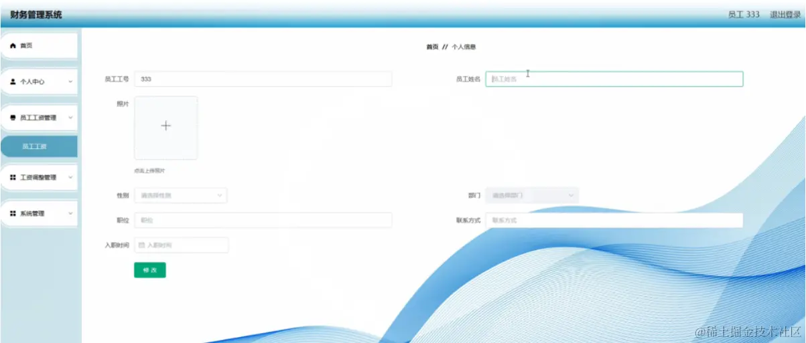Click the 首页 breadcrumb link
The width and height of the screenshot is (806, 343).
tap(432, 47)
